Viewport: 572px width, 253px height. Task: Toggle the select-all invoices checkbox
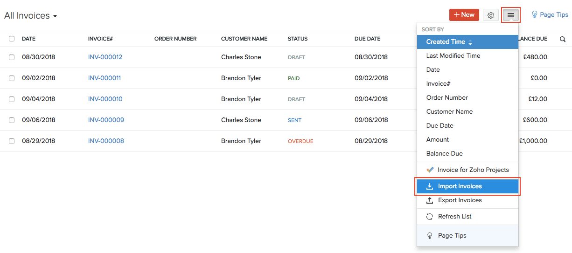12,39
